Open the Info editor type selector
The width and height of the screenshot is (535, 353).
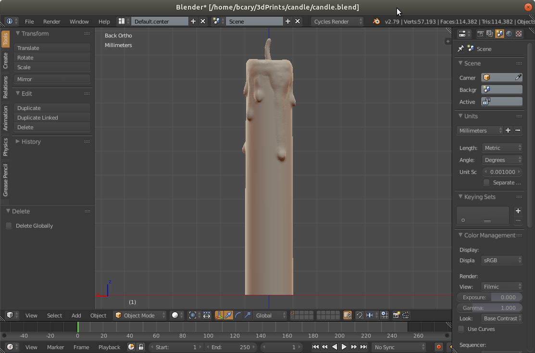[x=12, y=21]
